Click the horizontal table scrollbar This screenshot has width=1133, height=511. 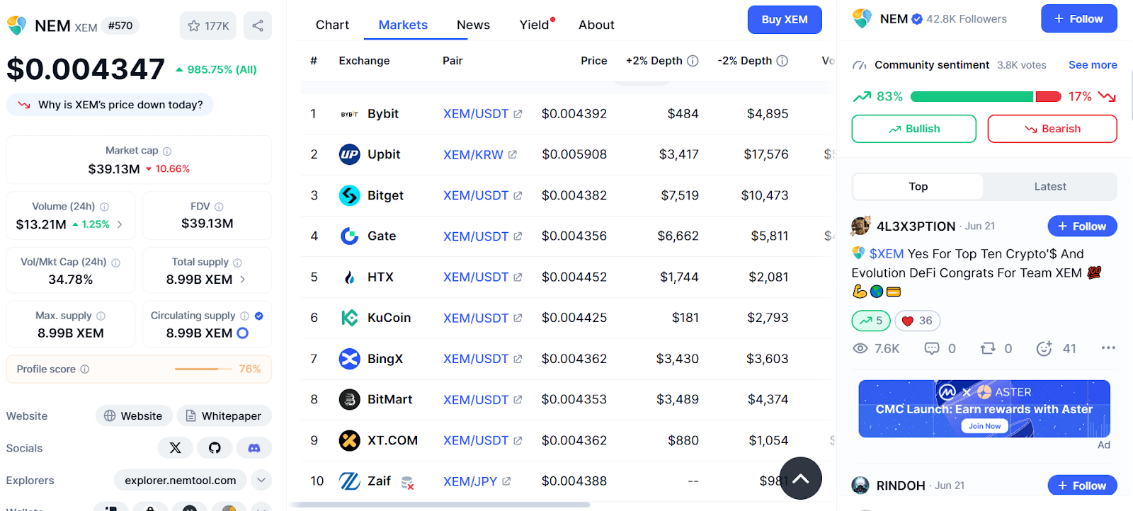439,505
